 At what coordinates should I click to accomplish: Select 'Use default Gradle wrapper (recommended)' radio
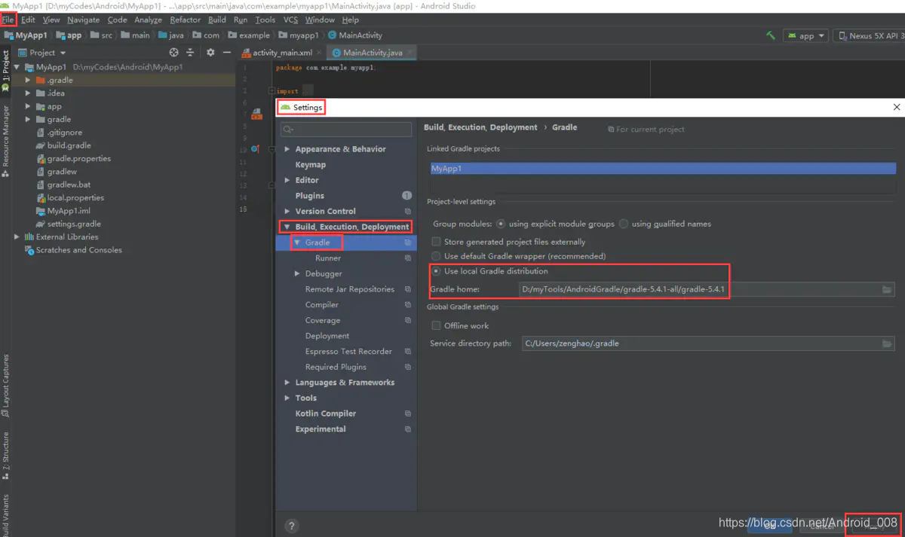(x=437, y=256)
